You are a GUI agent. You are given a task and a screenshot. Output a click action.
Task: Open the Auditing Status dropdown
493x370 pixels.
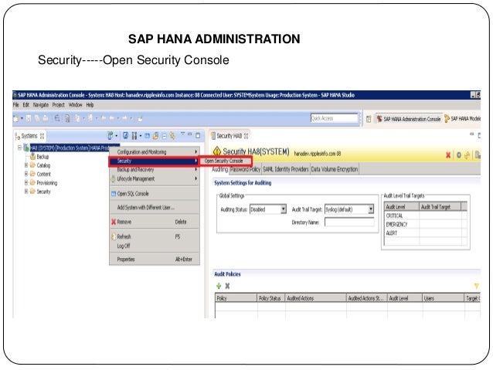coord(284,209)
